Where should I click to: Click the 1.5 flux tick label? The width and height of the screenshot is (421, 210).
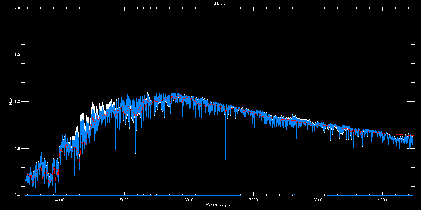tap(16, 55)
